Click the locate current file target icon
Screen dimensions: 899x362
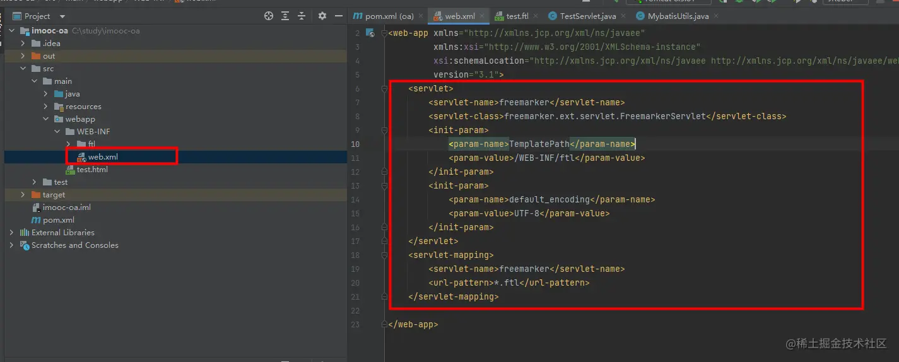(269, 16)
